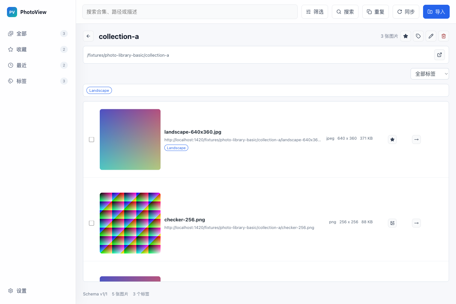
Task: Click the 256 x 256 dimensions value
Action: 349,222
